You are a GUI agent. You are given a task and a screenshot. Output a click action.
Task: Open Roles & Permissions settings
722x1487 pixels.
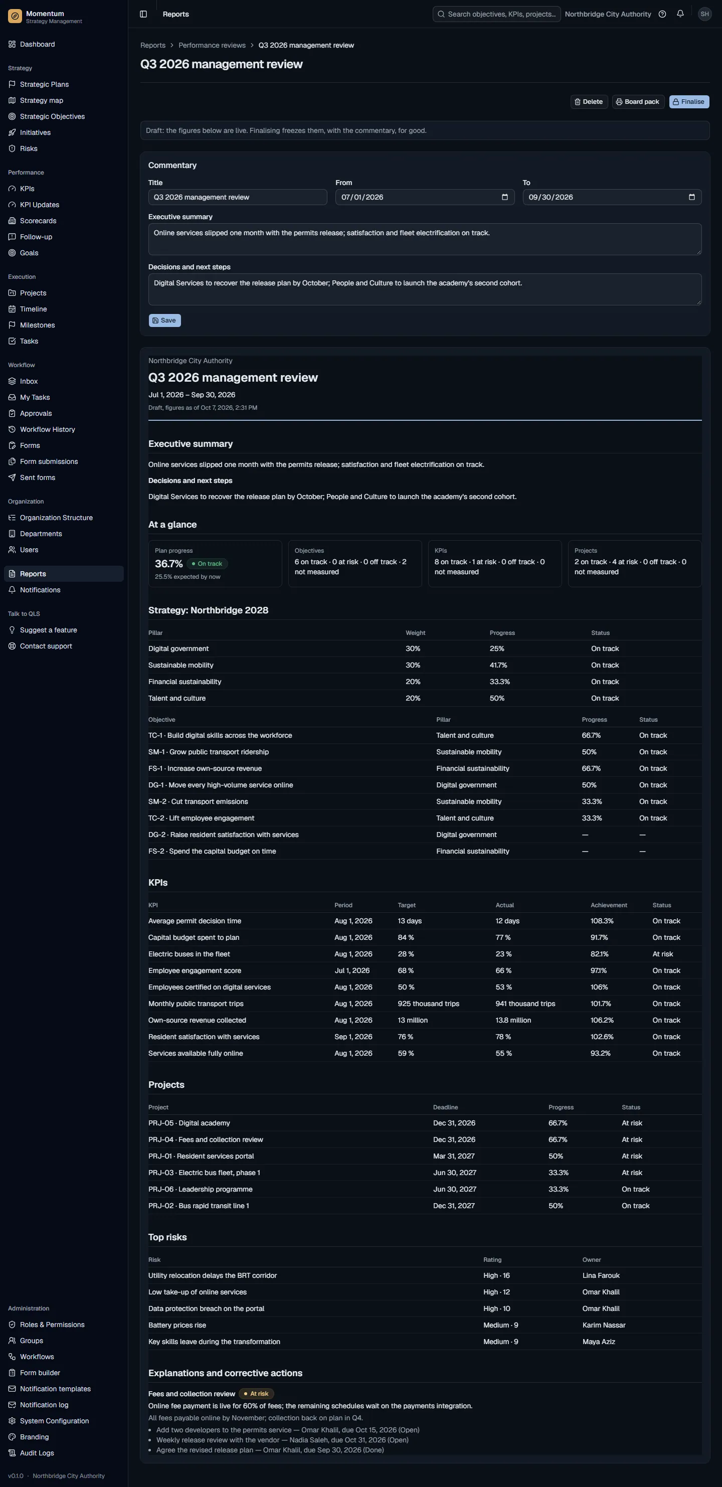click(x=64, y=1325)
